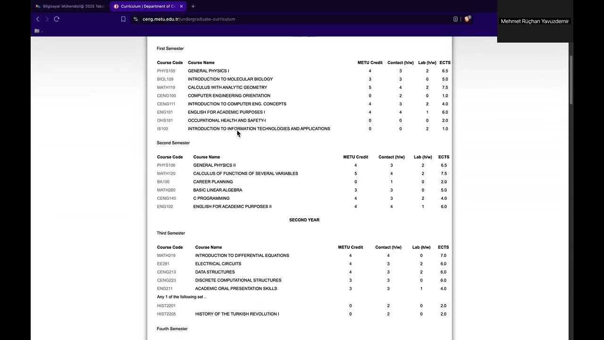Viewport: 604px width, 340px height.
Task: Reload the curriculum page
Action: click(x=57, y=19)
